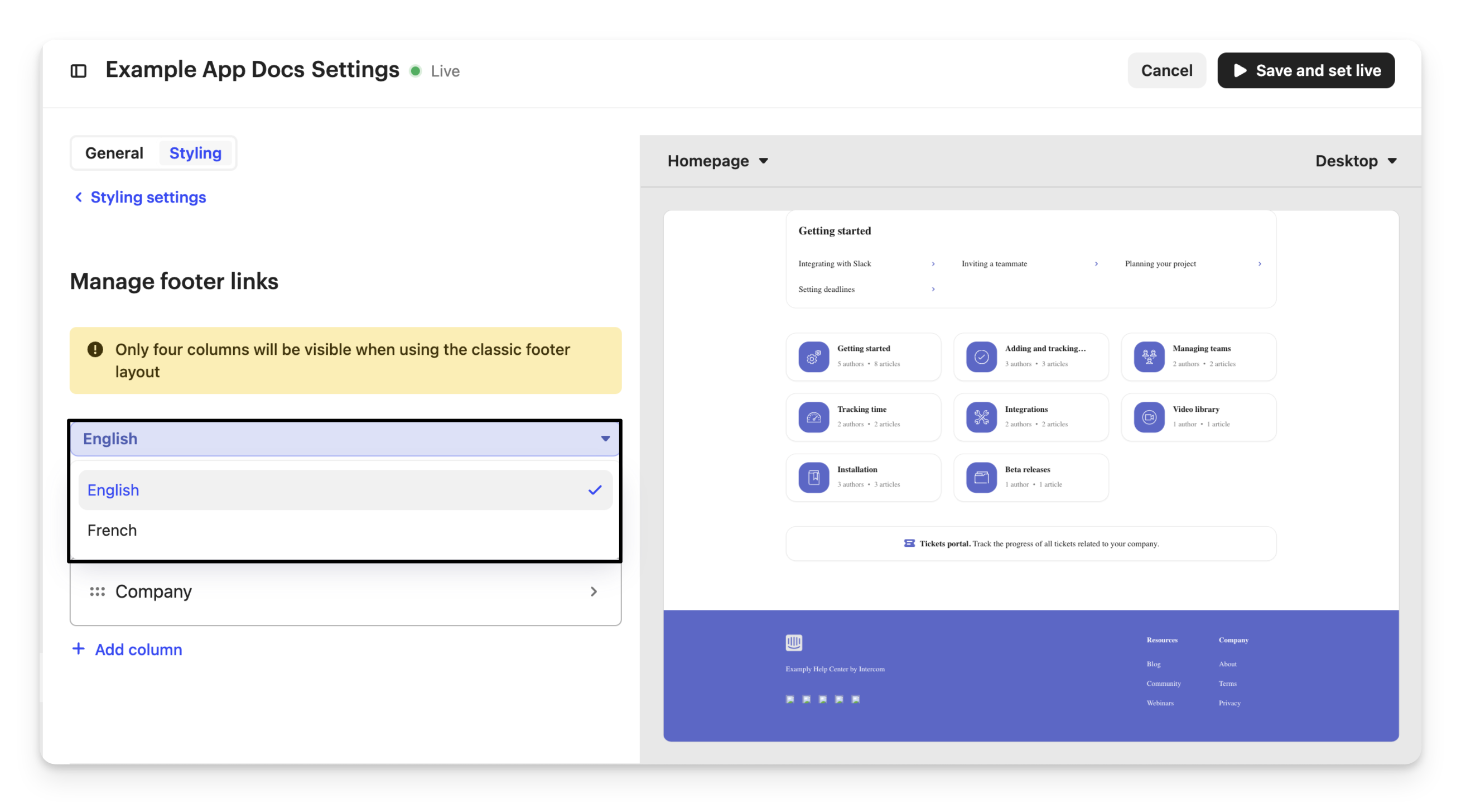
Task: Click the Beta releases folder icon
Action: [981, 477]
